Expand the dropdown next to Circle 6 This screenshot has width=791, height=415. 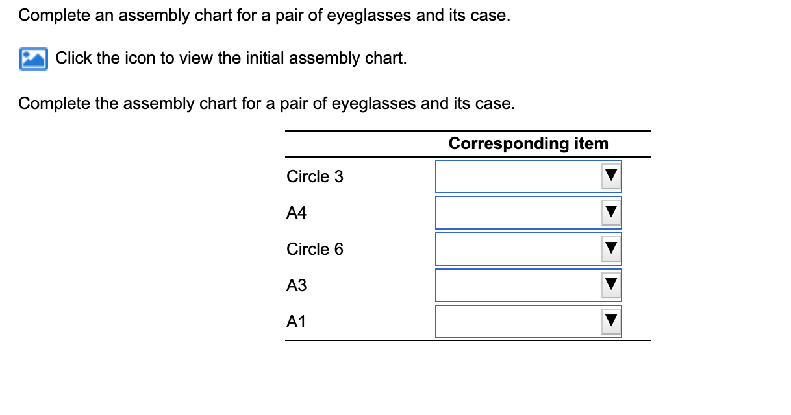pos(611,248)
